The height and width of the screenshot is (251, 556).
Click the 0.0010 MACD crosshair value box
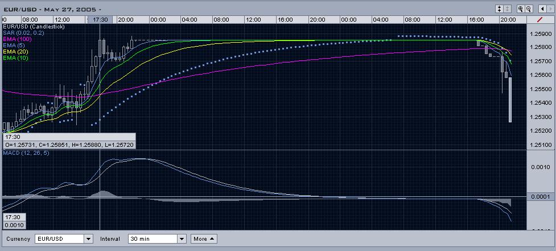pyautogui.click(x=14, y=225)
